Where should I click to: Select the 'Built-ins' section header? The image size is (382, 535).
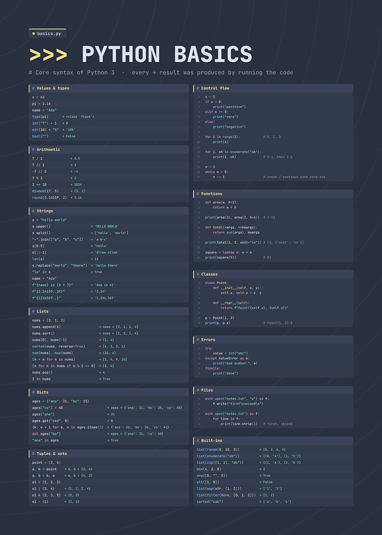273,440
